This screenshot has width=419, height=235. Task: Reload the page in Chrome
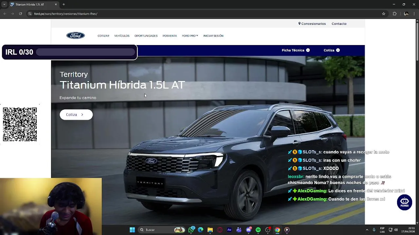point(20,14)
